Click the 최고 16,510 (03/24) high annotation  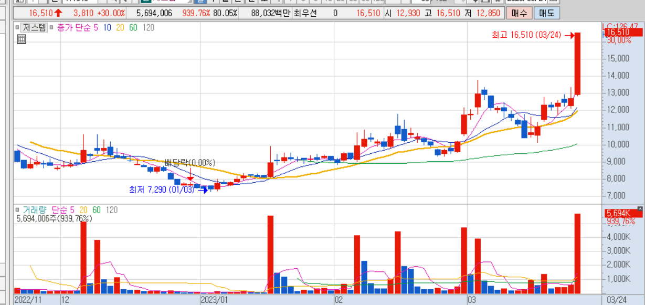526,35
